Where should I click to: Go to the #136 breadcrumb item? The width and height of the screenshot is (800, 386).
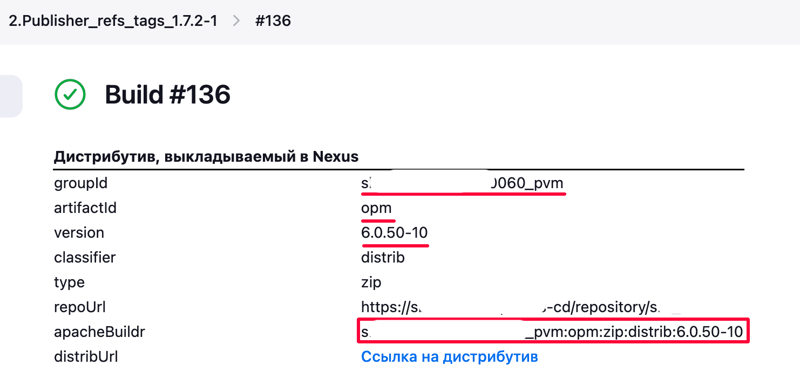[x=273, y=21]
